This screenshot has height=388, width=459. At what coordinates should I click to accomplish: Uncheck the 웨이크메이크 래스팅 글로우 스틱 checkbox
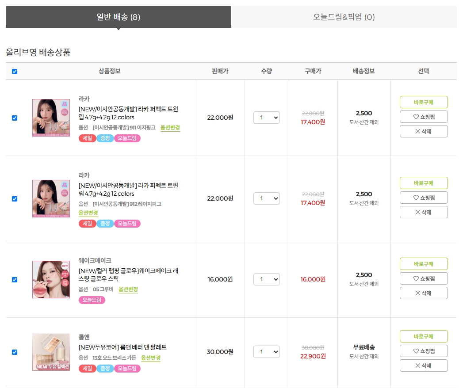[x=15, y=280]
